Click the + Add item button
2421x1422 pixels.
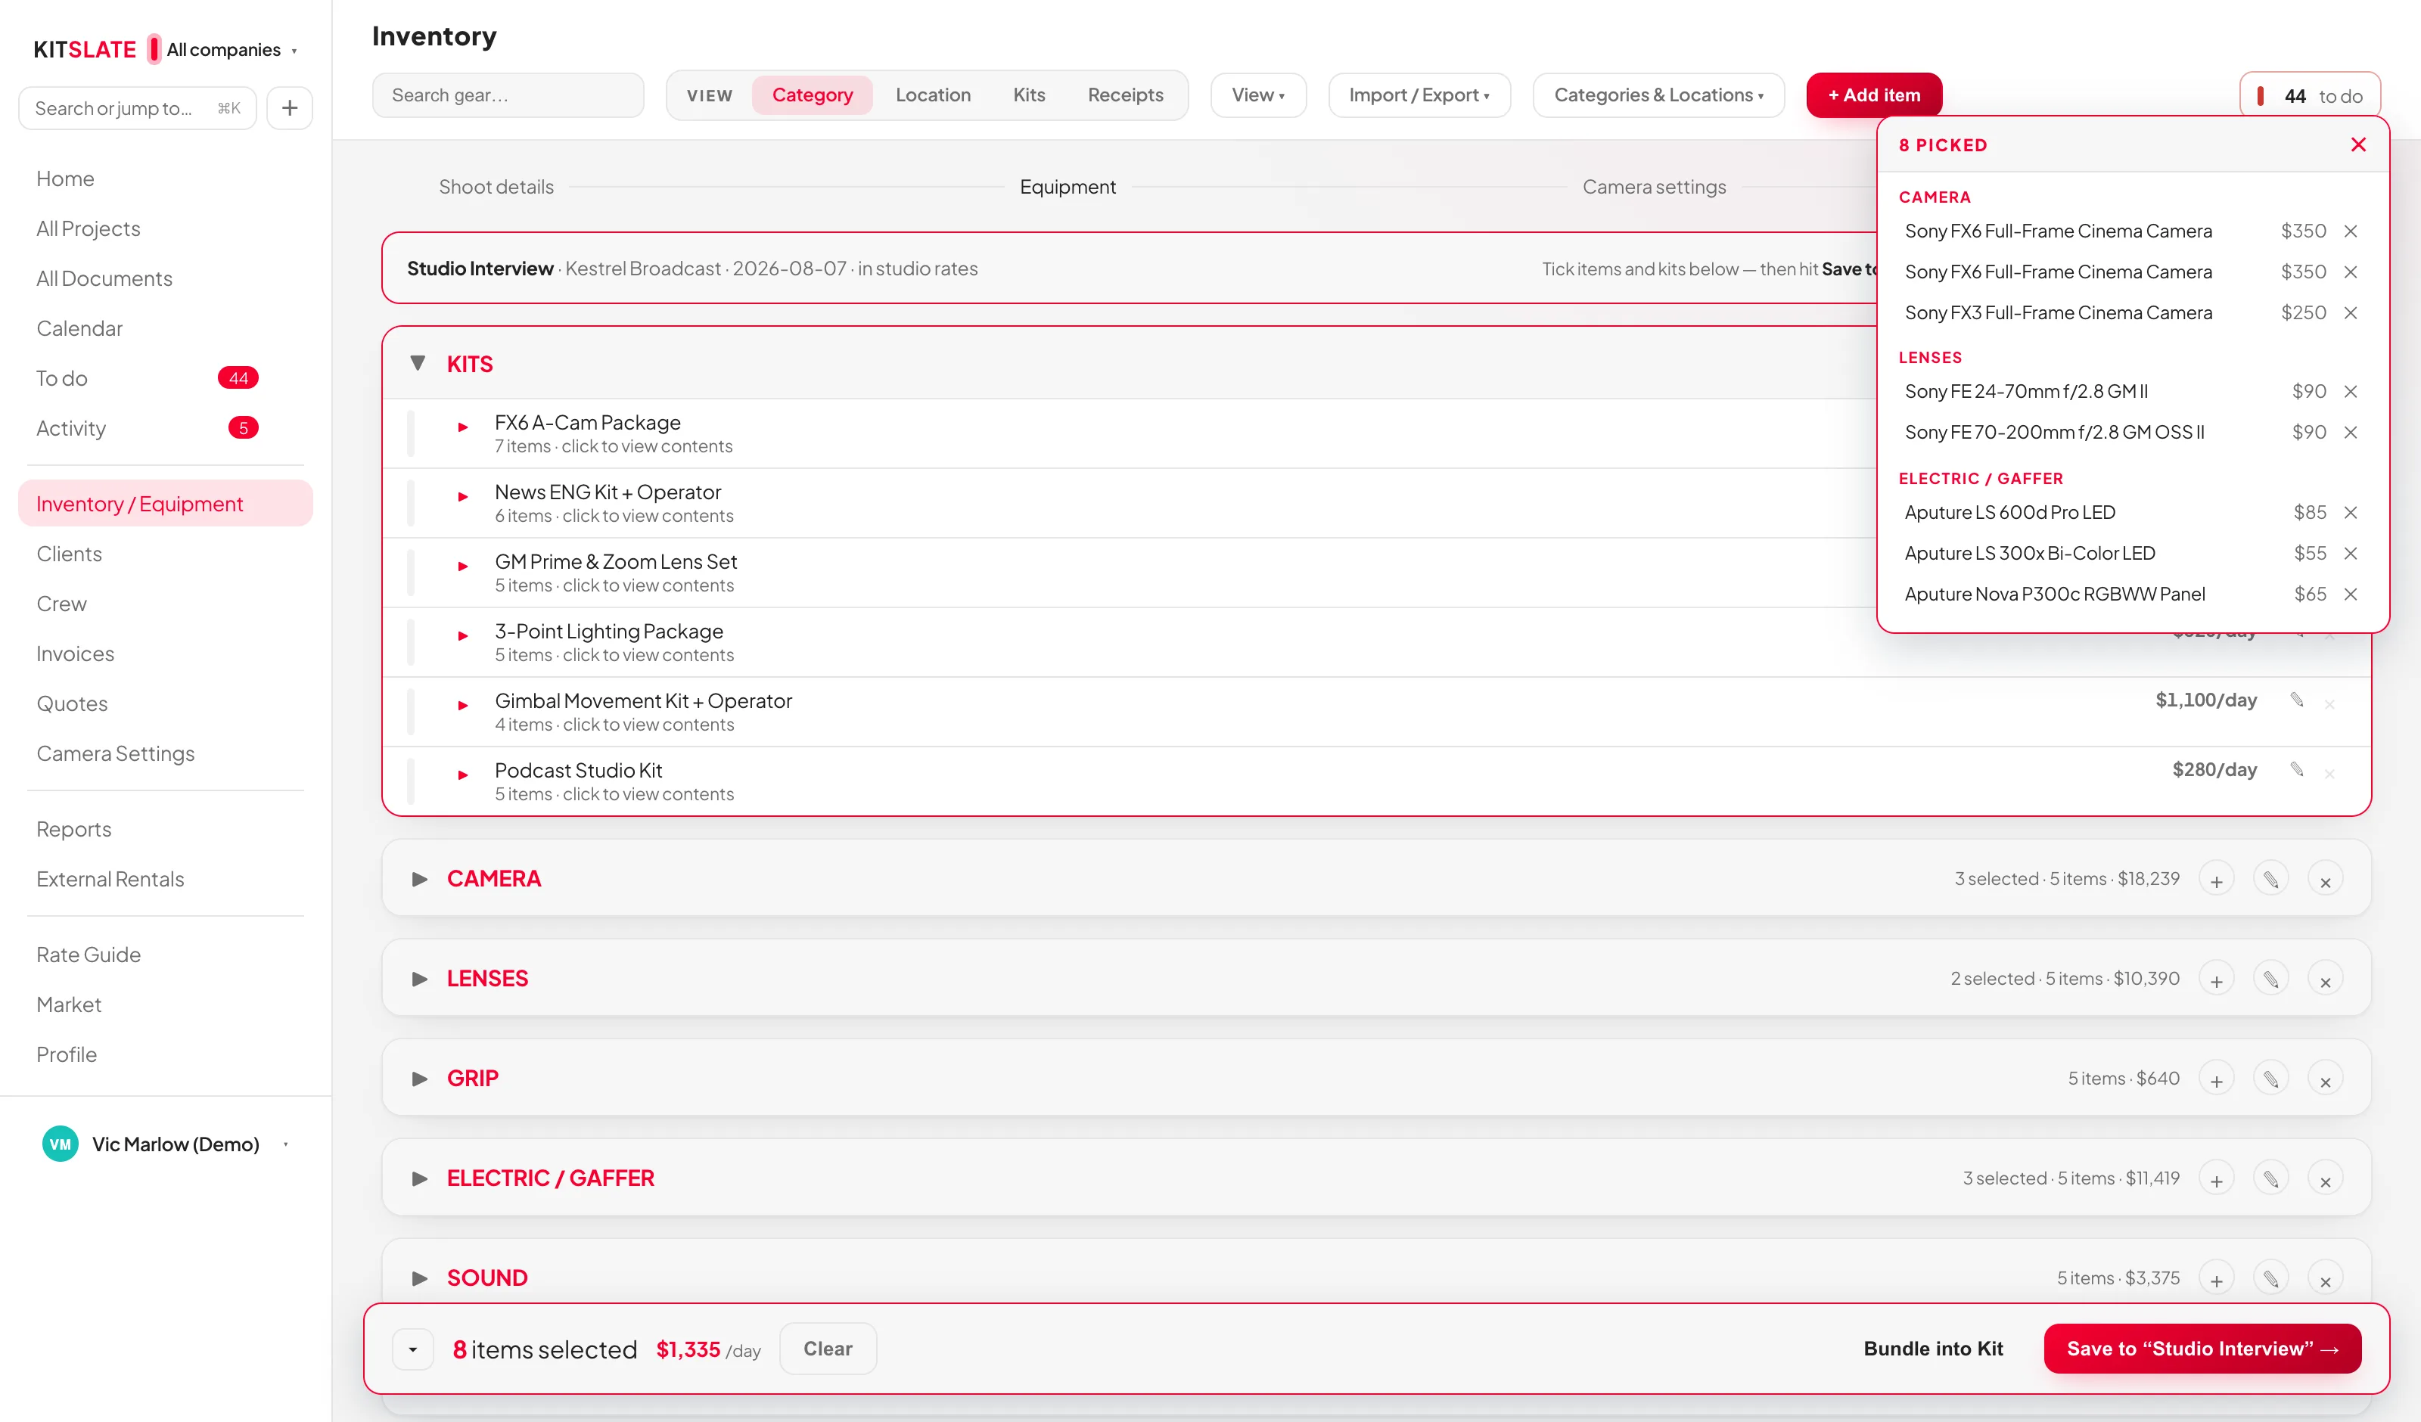(x=1874, y=95)
